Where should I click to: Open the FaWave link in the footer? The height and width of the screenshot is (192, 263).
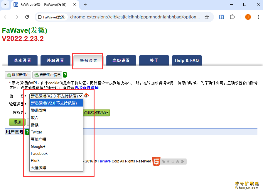(104, 161)
